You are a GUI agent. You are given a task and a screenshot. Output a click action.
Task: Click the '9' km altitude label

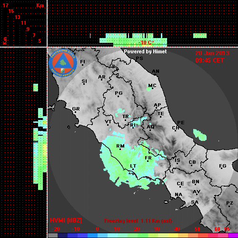28,29
